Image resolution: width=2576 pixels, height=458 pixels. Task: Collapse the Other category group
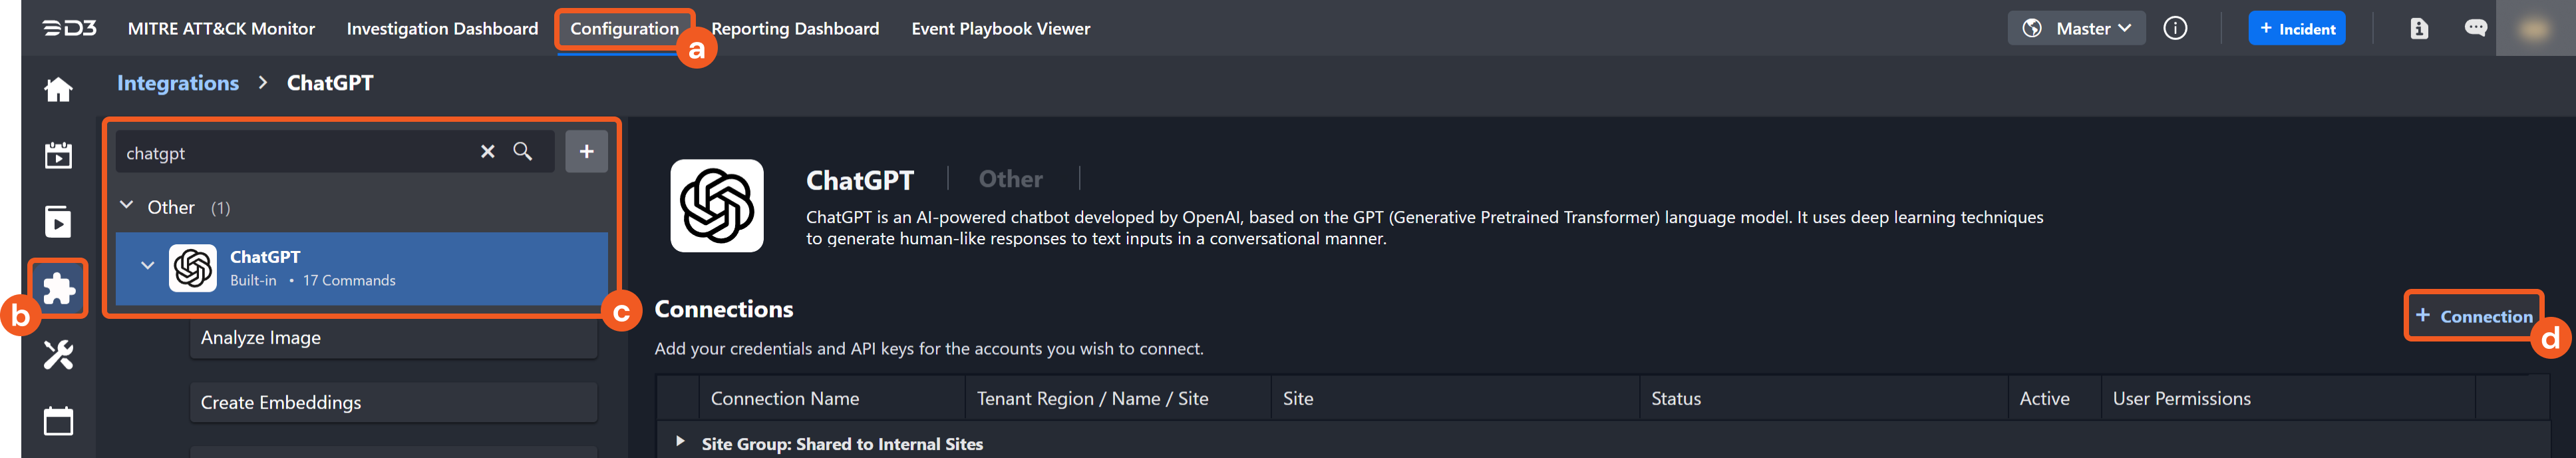pyautogui.click(x=127, y=206)
